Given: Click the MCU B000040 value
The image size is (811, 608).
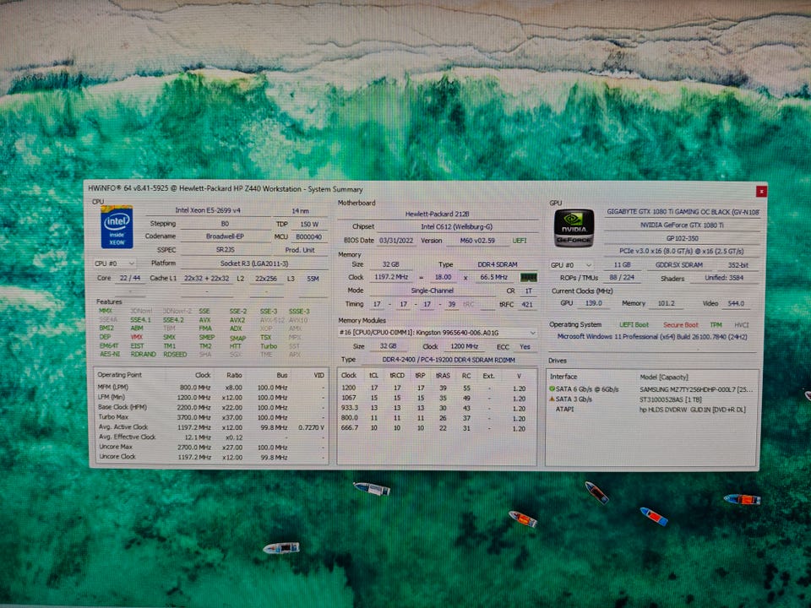Looking at the screenshot, I should pyautogui.click(x=309, y=236).
